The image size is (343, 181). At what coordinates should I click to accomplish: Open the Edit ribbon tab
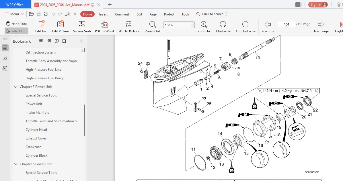(x=139, y=14)
